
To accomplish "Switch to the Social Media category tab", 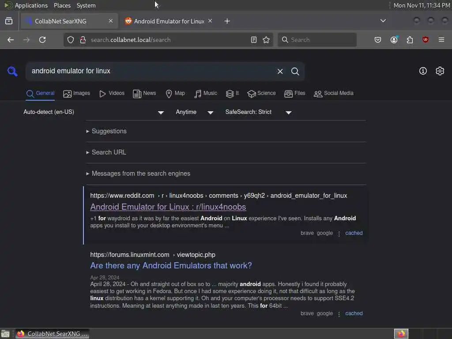I will point(334,94).
